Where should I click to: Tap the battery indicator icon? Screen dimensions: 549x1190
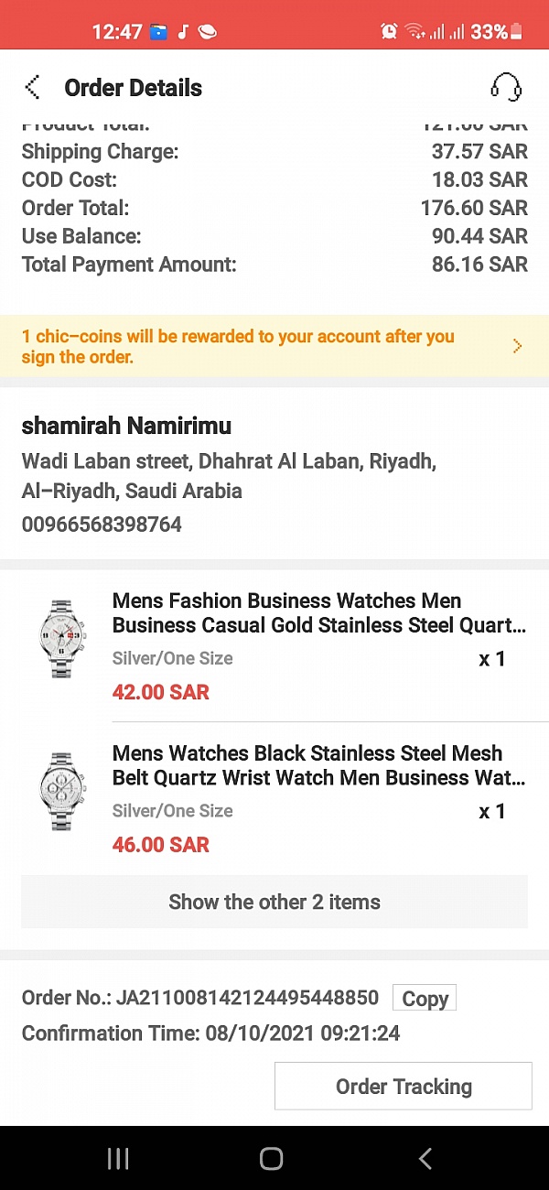click(x=517, y=32)
